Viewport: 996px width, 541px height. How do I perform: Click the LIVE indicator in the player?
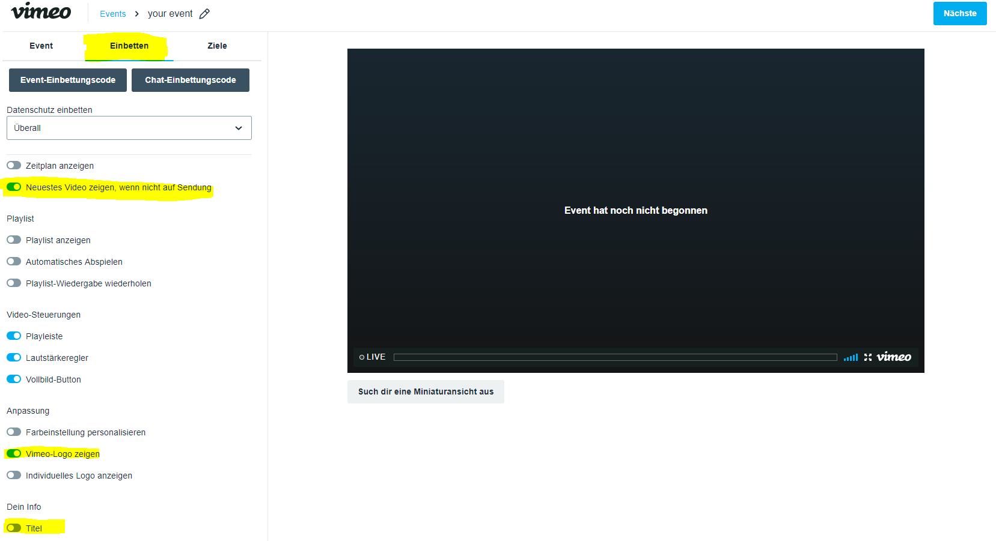click(x=372, y=357)
